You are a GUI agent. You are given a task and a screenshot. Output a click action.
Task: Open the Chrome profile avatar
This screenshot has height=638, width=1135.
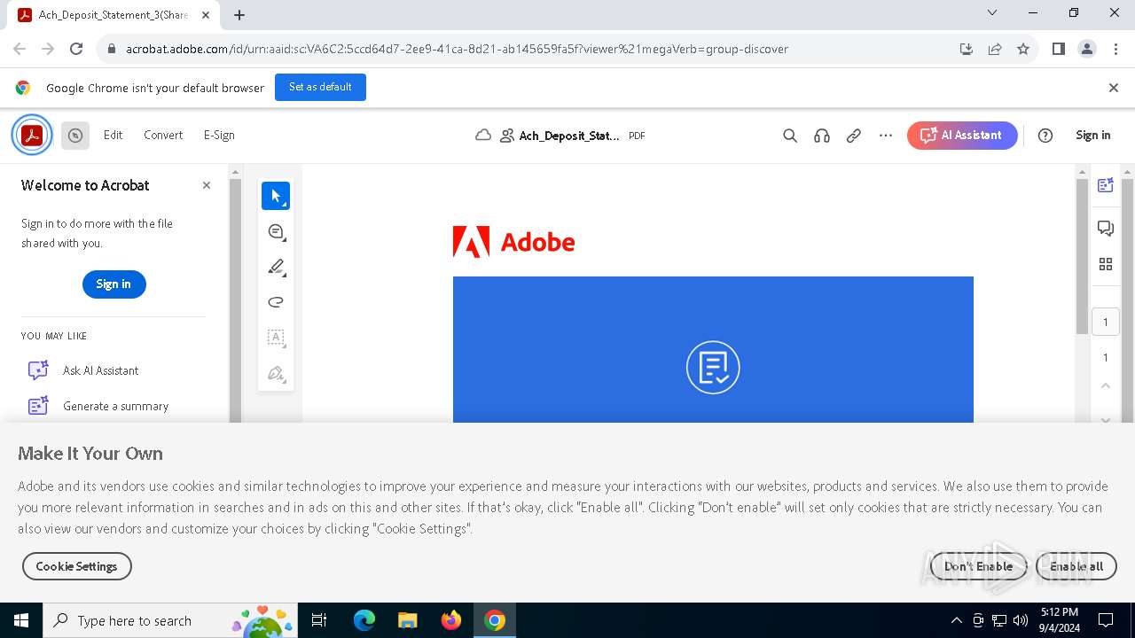(1087, 50)
